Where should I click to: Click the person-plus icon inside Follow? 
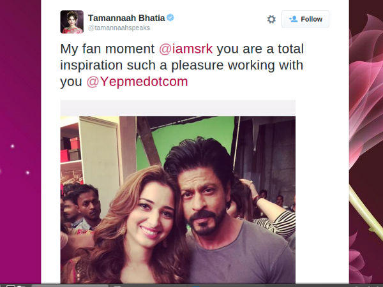(x=293, y=19)
